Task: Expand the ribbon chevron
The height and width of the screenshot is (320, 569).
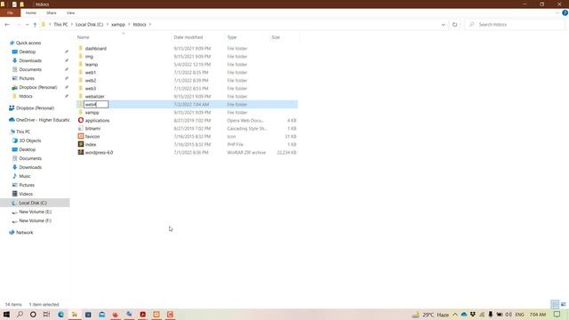Action: tap(557, 12)
